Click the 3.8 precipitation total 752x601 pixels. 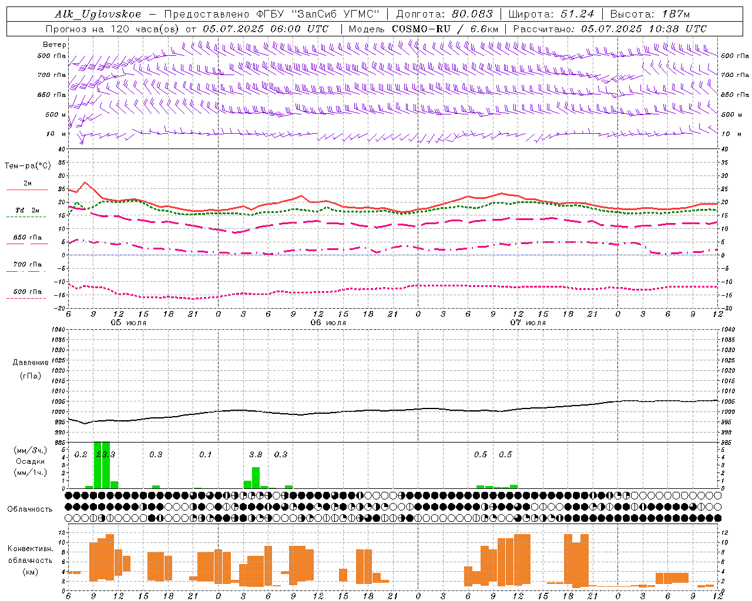(256, 454)
